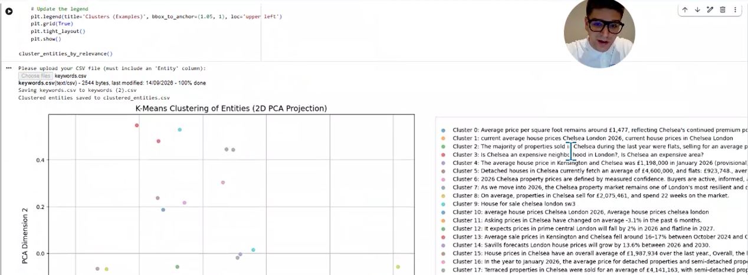Click the Choose files upload button

pyautogui.click(x=35, y=76)
